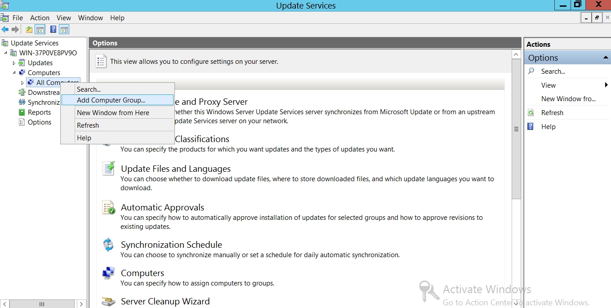
Task: Click the Search magnifier in Actions pane
Action: click(x=531, y=71)
